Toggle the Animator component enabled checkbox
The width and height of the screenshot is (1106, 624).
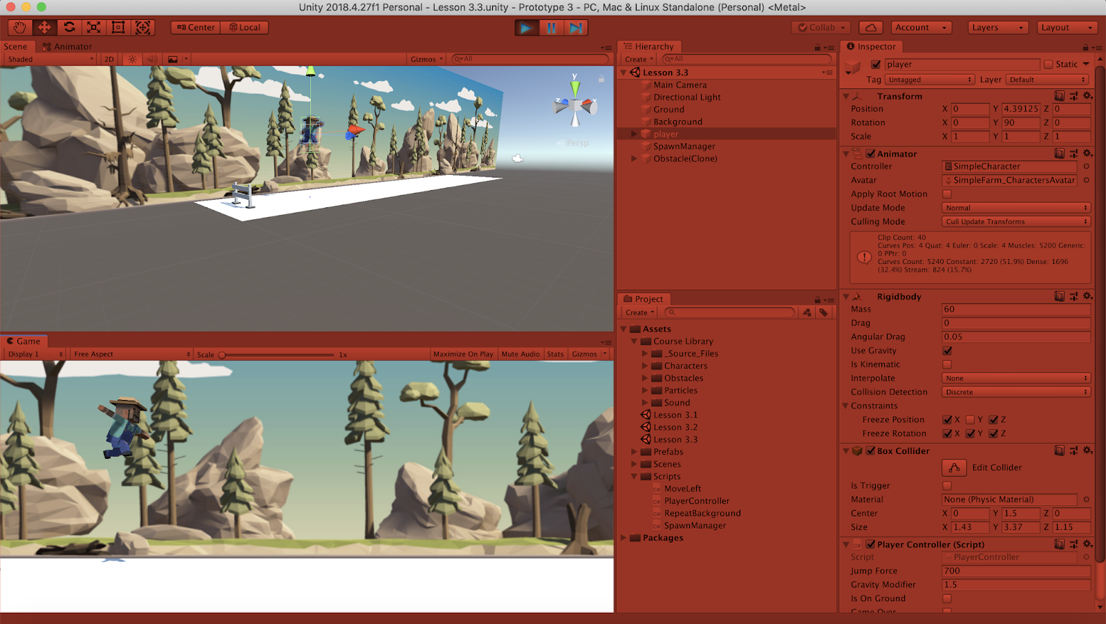click(870, 153)
